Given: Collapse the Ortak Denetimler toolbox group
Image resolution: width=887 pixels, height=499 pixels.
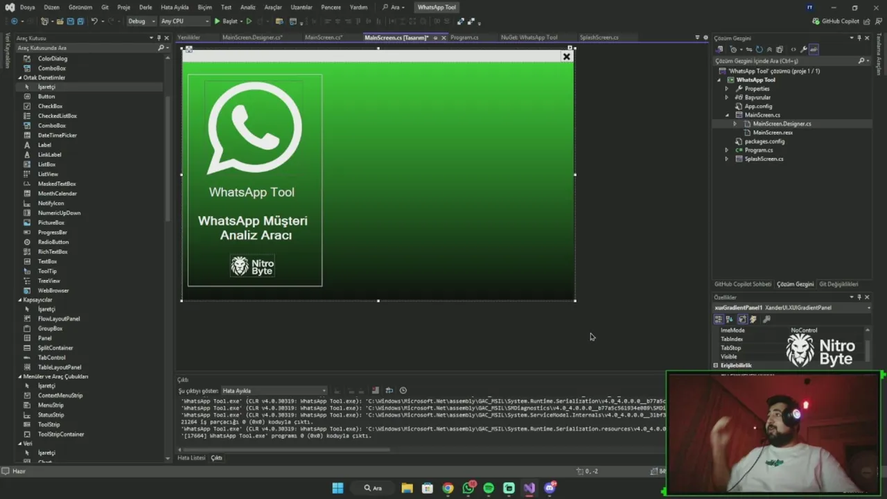Looking at the screenshot, I should (20, 78).
